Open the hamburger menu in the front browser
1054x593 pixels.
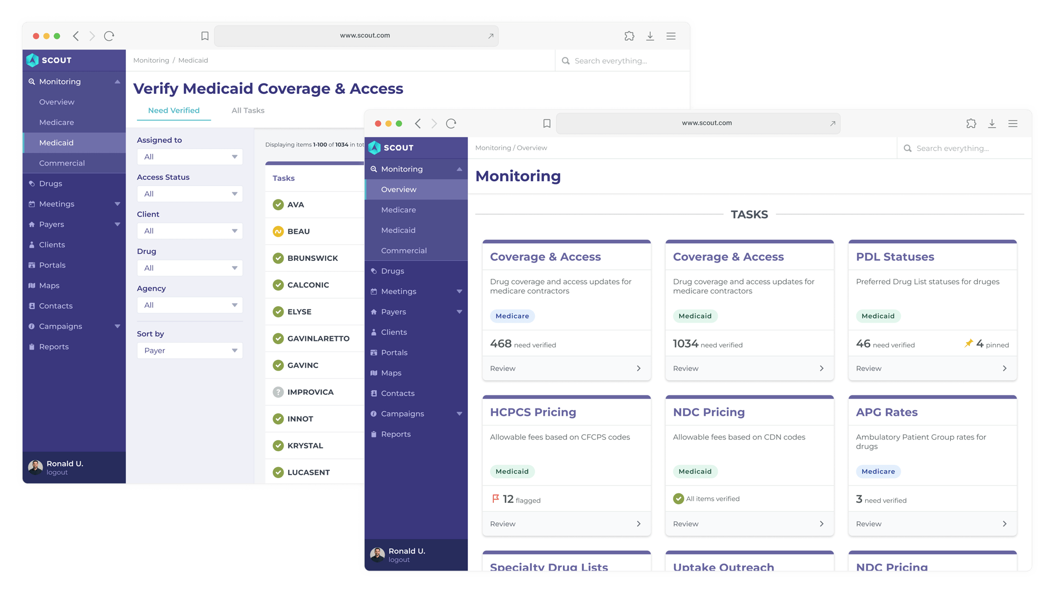pos(1012,123)
